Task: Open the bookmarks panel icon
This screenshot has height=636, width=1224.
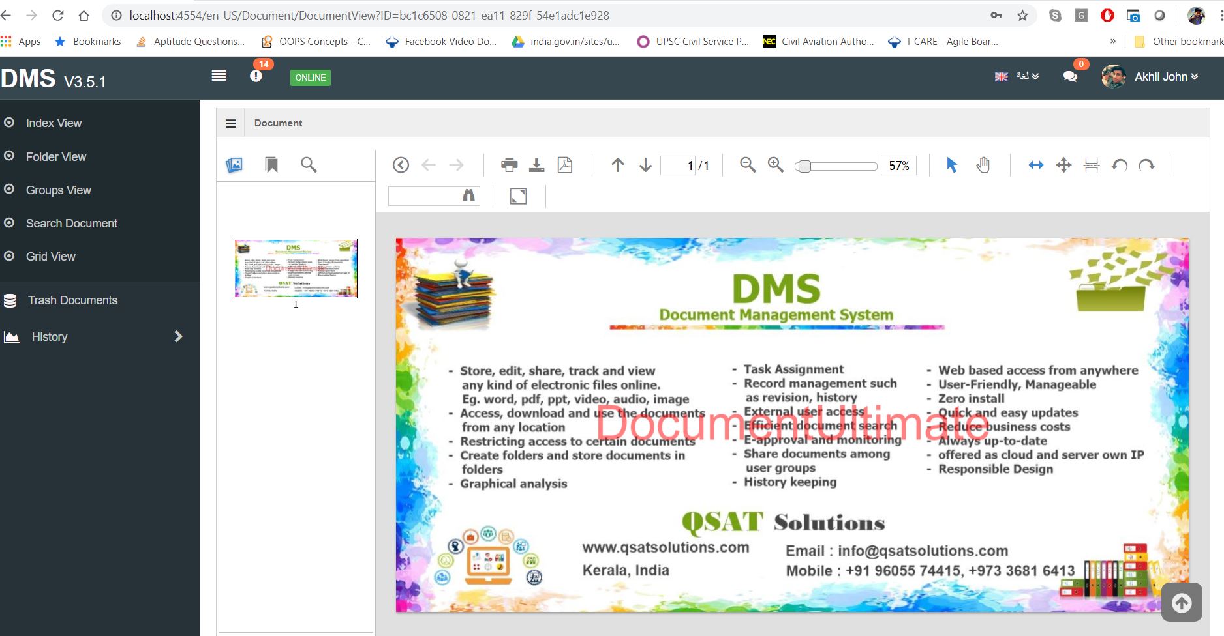Action: 271,165
